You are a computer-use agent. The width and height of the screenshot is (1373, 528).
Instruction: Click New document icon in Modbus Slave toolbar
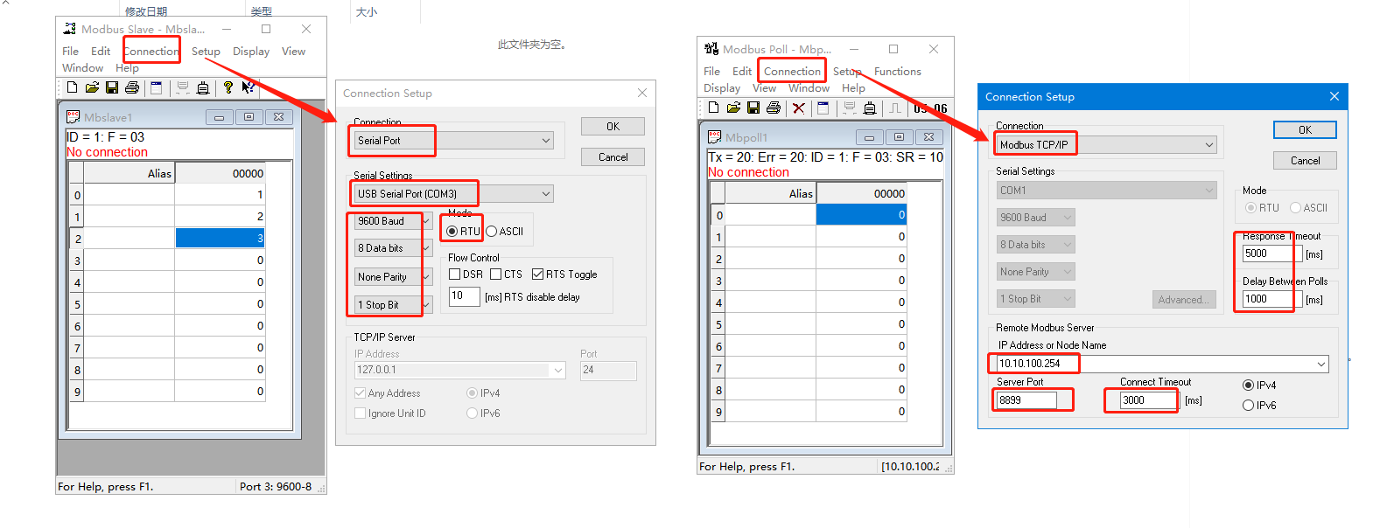coord(72,87)
